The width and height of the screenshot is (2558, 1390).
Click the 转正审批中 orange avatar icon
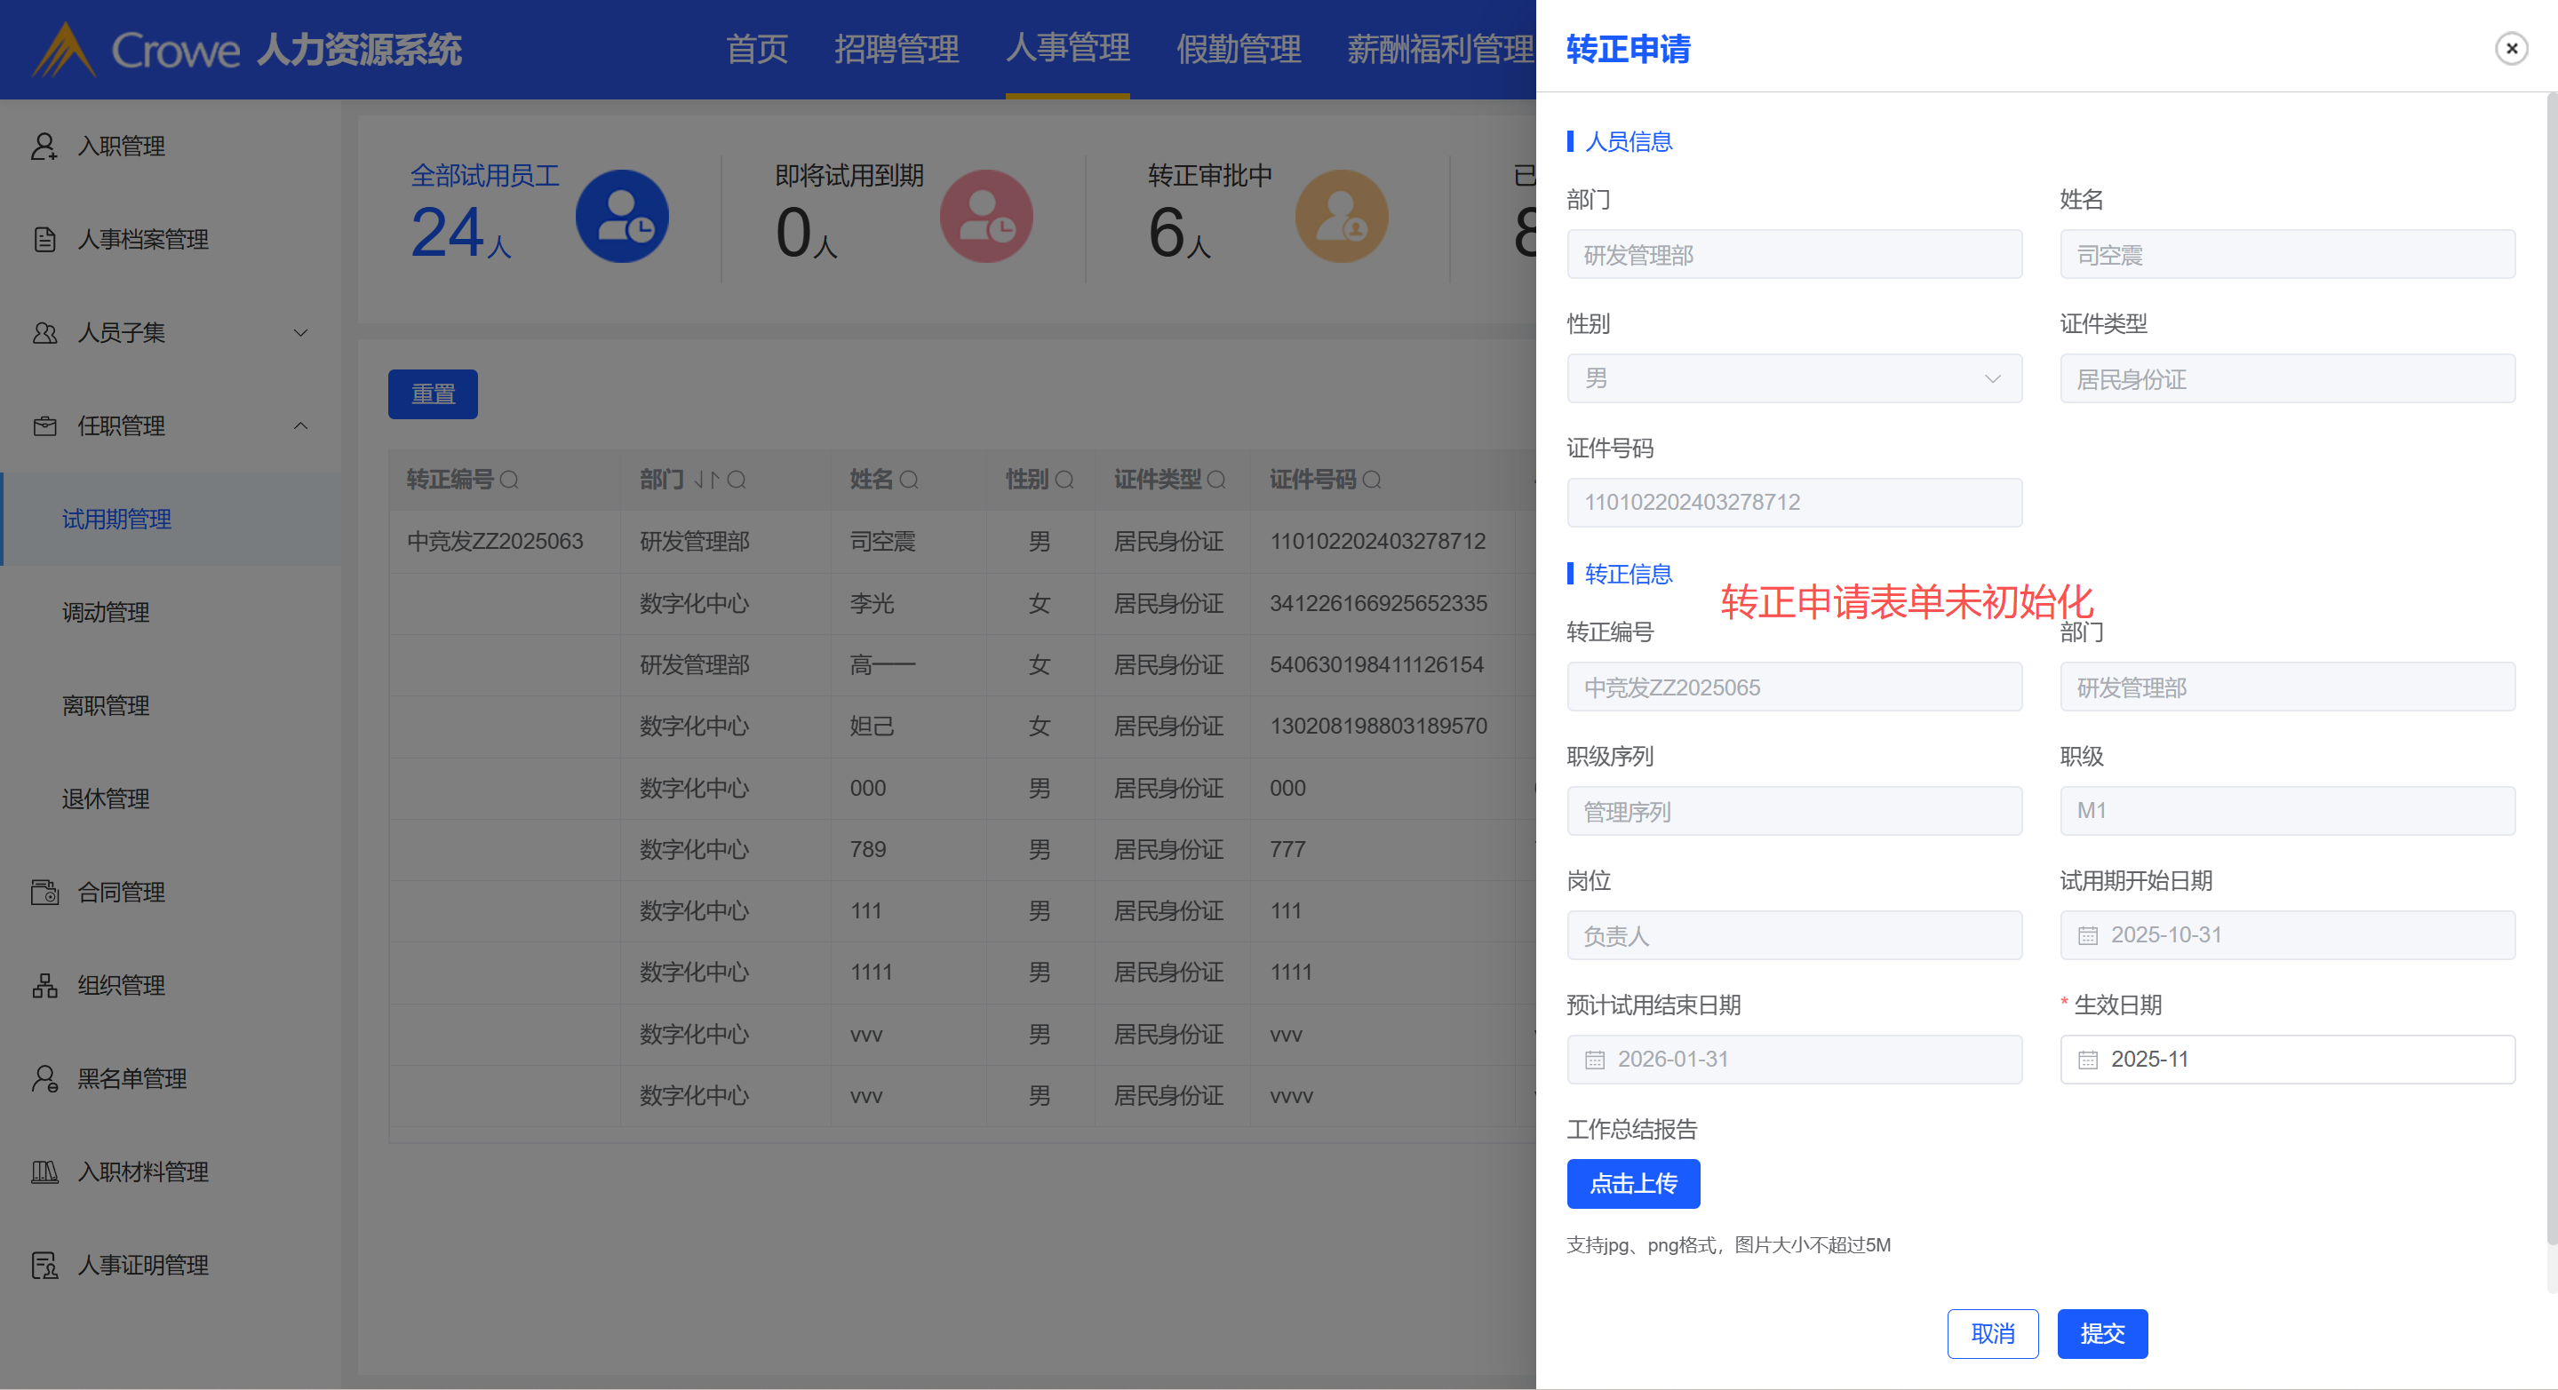click(x=1341, y=217)
